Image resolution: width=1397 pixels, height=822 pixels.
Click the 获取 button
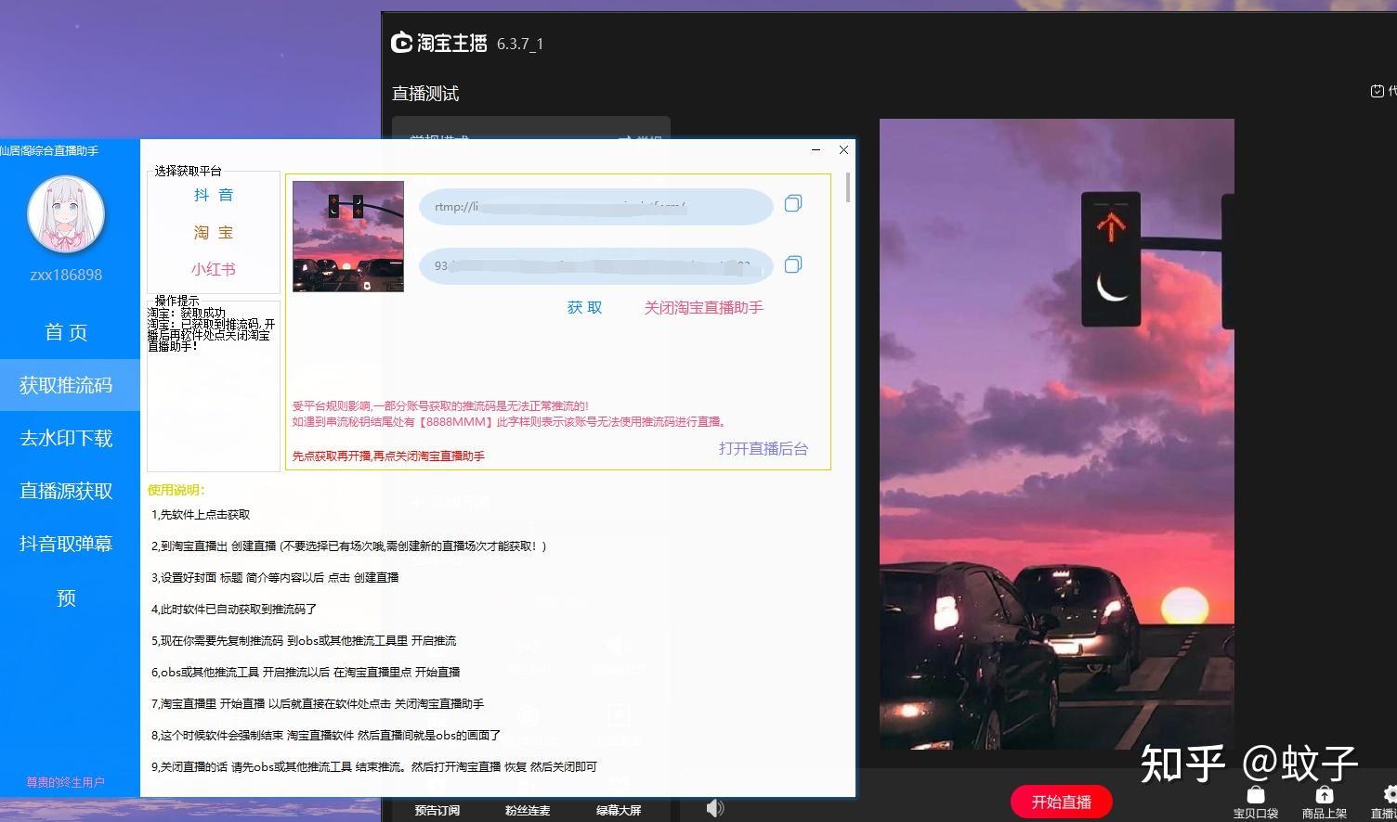pyautogui.click(x=585, y=307)
